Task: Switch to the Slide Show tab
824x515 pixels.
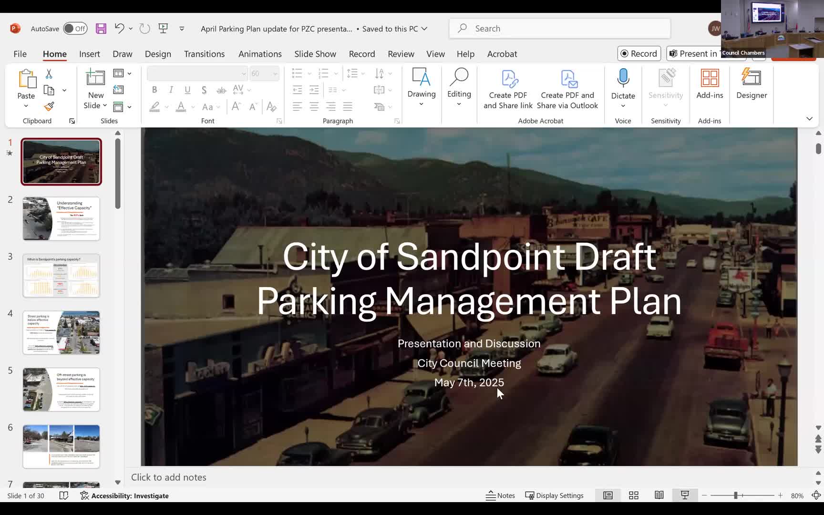Action: [315, 54]
